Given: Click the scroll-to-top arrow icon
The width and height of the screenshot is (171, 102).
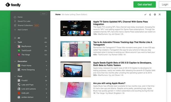Looking at the screenshot, I should 160,14.
